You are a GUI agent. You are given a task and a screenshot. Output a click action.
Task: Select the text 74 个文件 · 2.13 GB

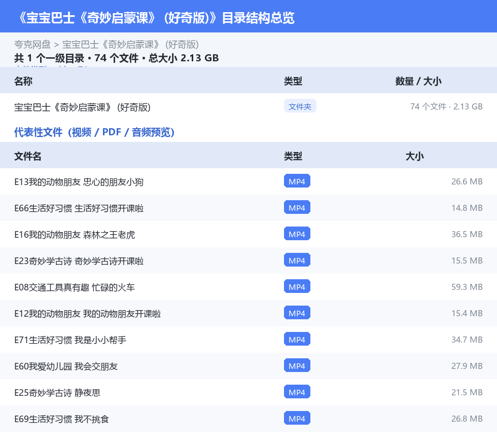[446, 106]
